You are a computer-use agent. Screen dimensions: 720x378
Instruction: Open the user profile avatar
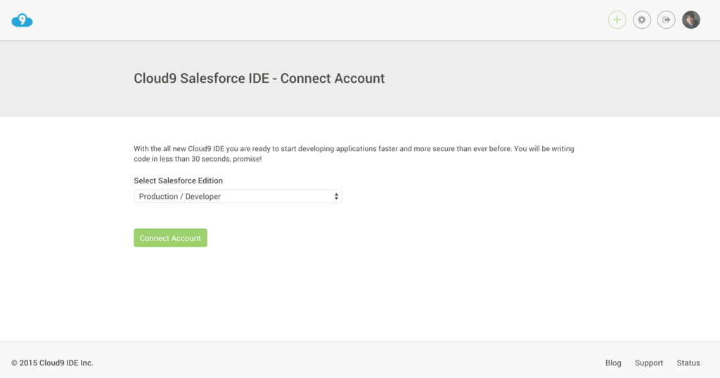pos(691,20)
